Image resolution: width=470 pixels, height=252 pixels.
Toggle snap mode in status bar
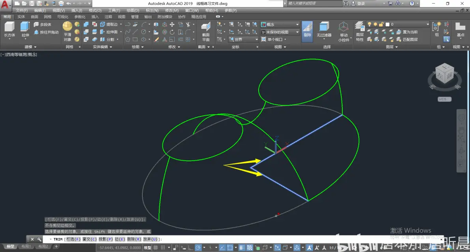[x=163, y=248]
